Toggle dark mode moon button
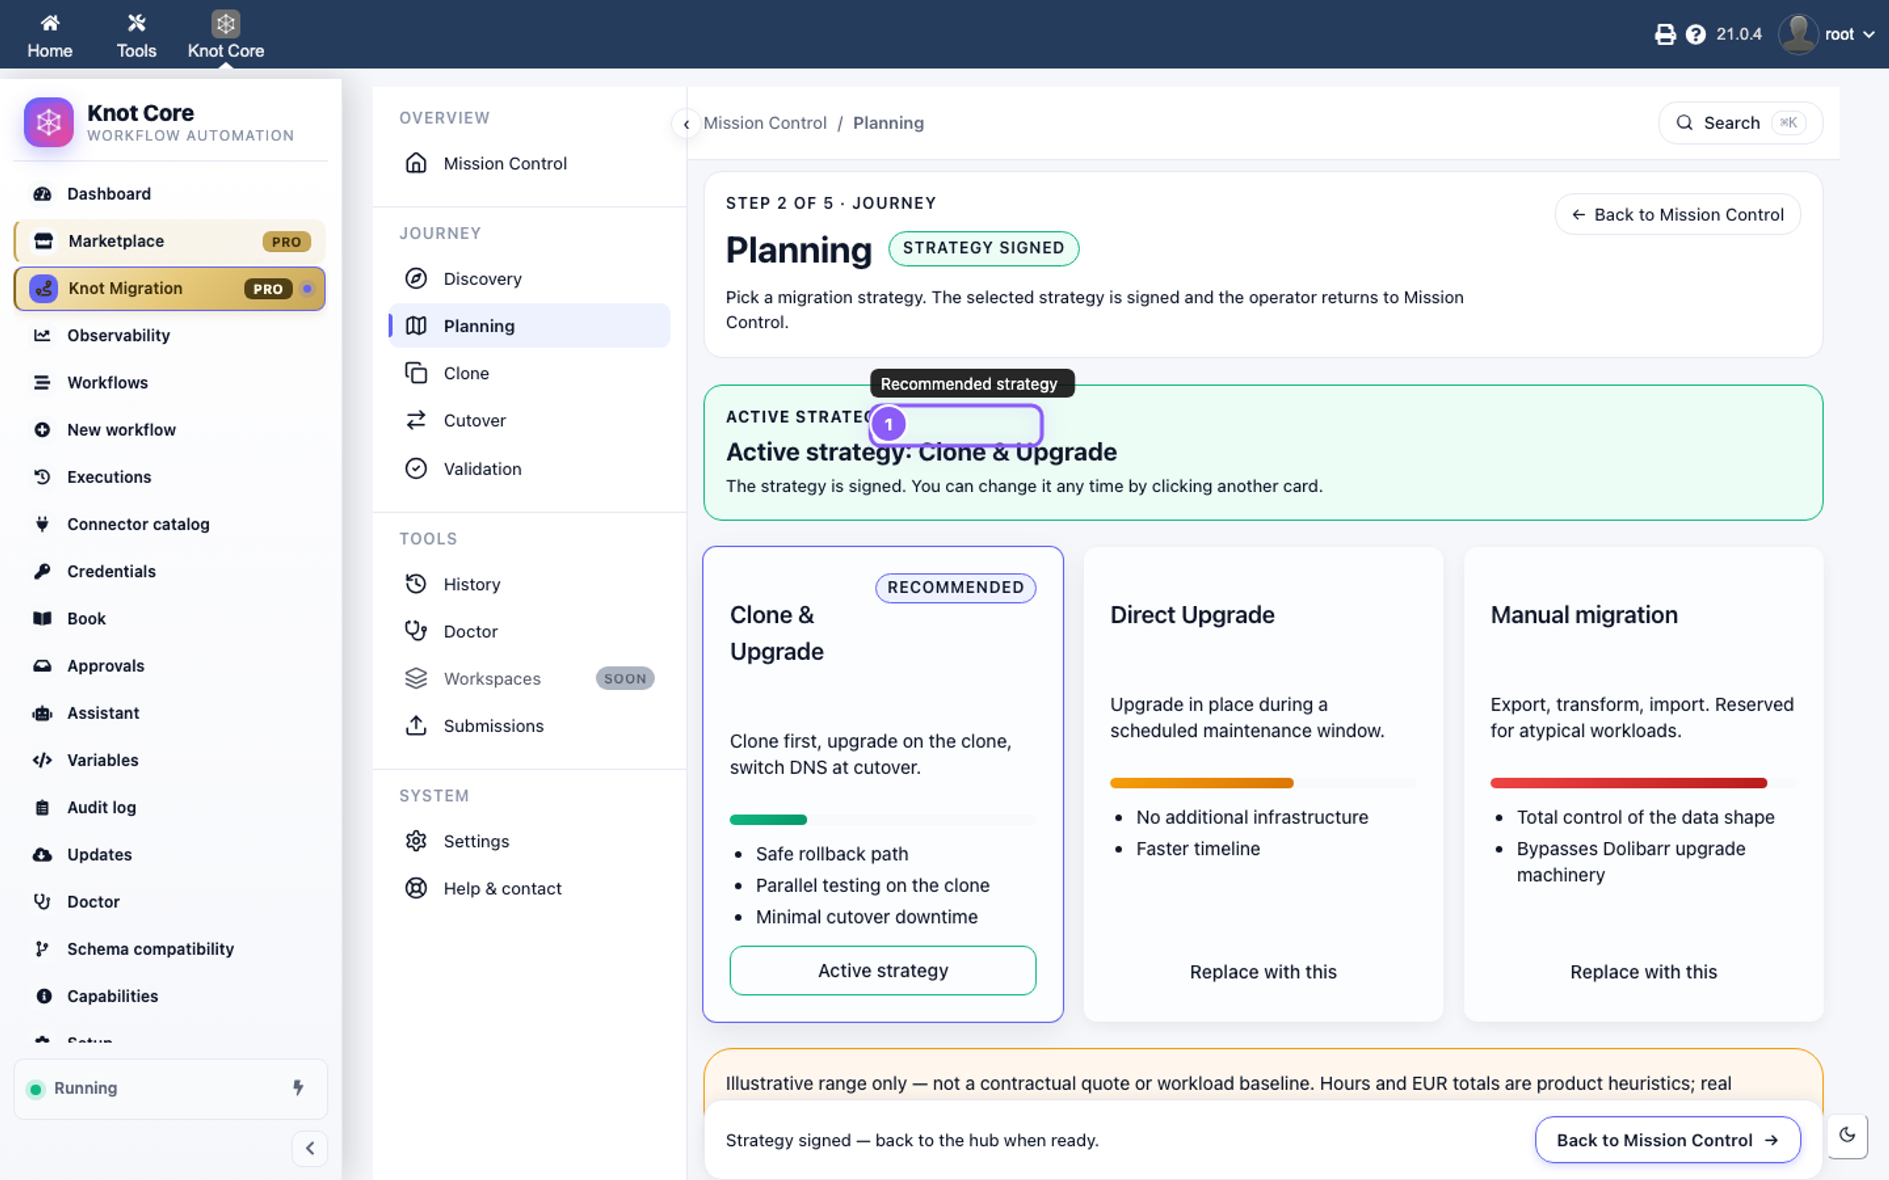1889x1180 pixels. [1847, 1135]
